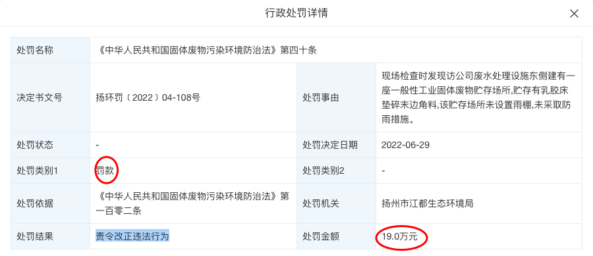Close the 行政处罚详情 dialog
Image resolution: width=593 pixels, height=256 pixels.
pyautogui.click(x=574, y=14)
